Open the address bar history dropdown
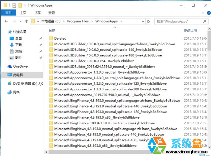This screenshot has height=156, width=211. click(x=143, y=21)
